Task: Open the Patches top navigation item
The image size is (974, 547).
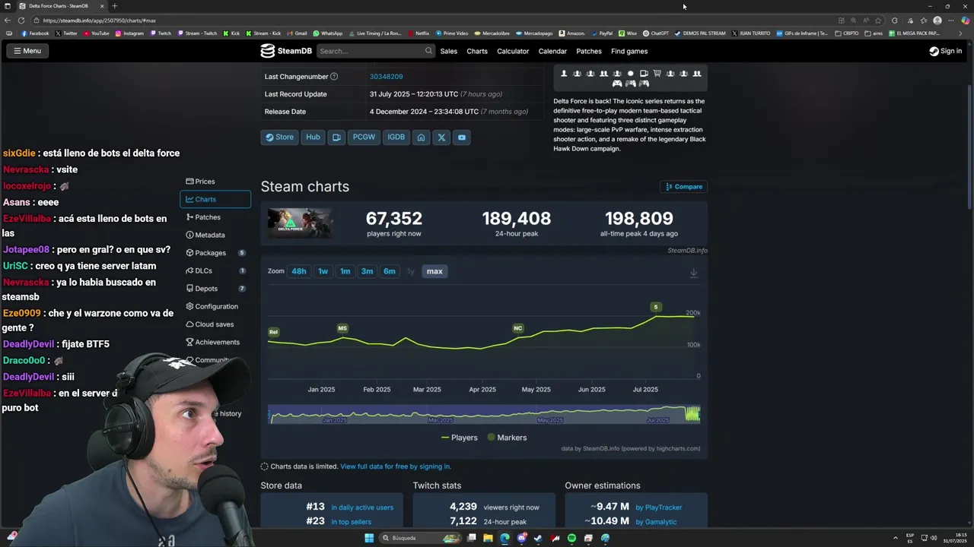Action: [x=589, y=51]
